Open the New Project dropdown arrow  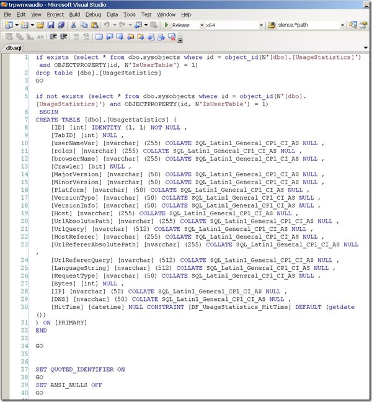[x=17, y=25]
